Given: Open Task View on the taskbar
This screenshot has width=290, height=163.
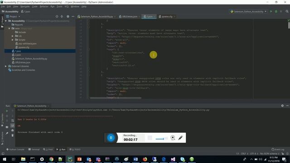Looking at the screenshot, I should click(x=14, y=159).
